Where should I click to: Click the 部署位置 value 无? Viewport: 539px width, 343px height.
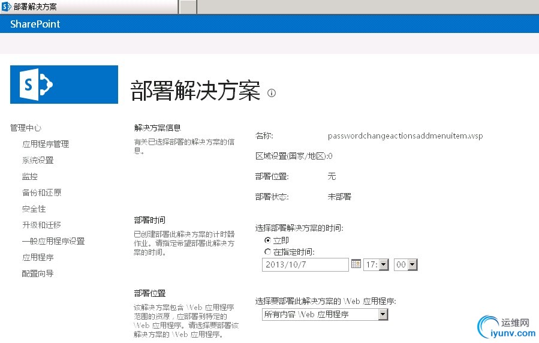tap(332, 176)
